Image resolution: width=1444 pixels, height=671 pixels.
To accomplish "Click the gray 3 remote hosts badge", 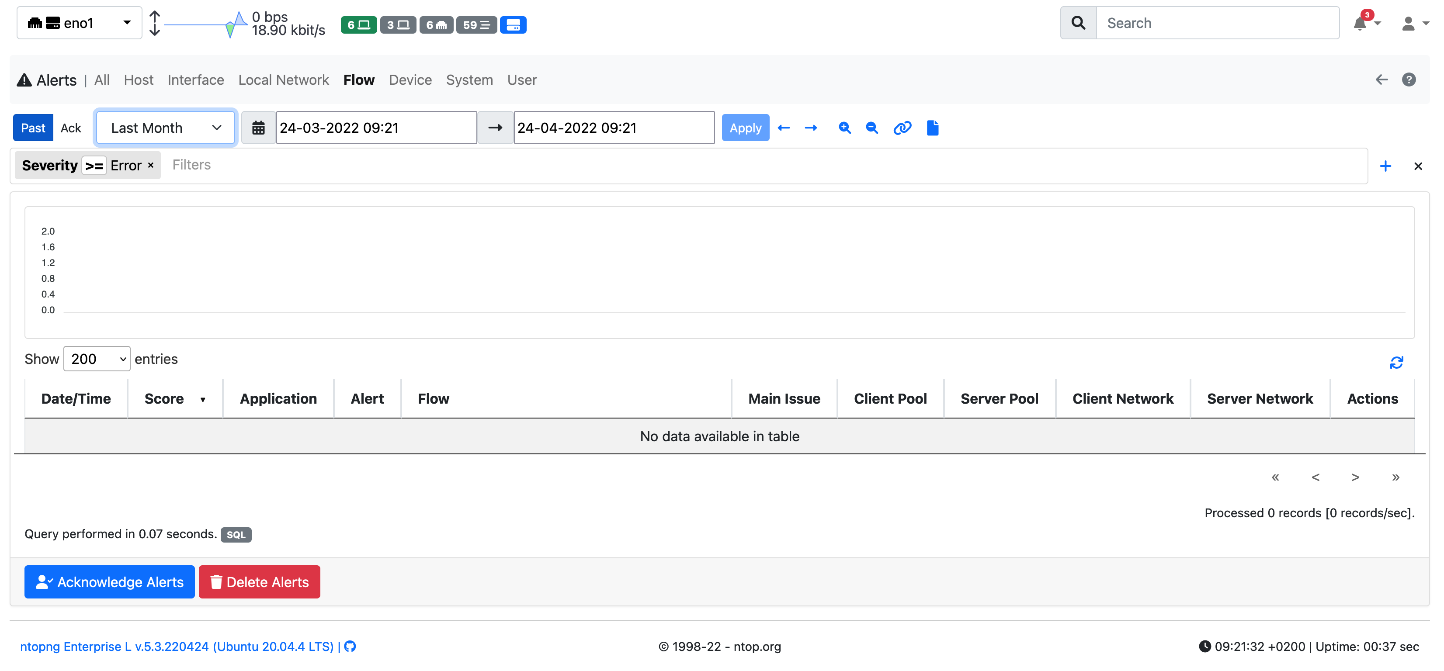I will (x=398, y=24).
